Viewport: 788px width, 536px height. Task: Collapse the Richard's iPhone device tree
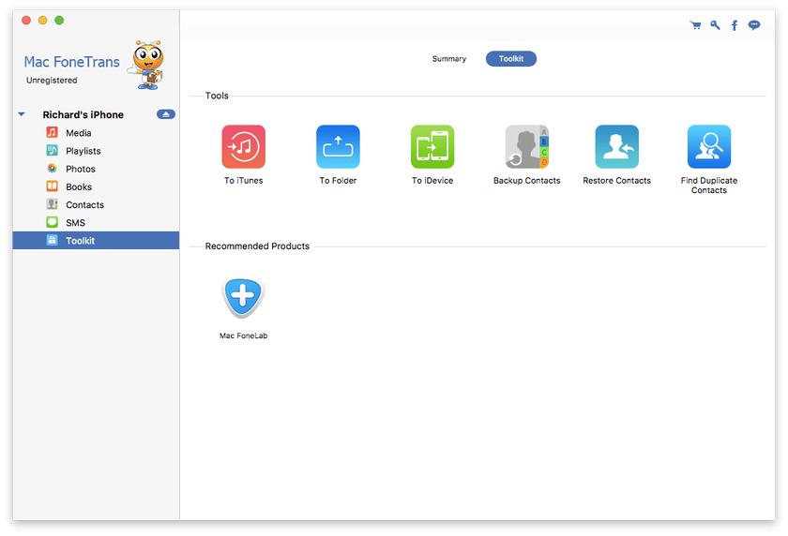[22, 114]
